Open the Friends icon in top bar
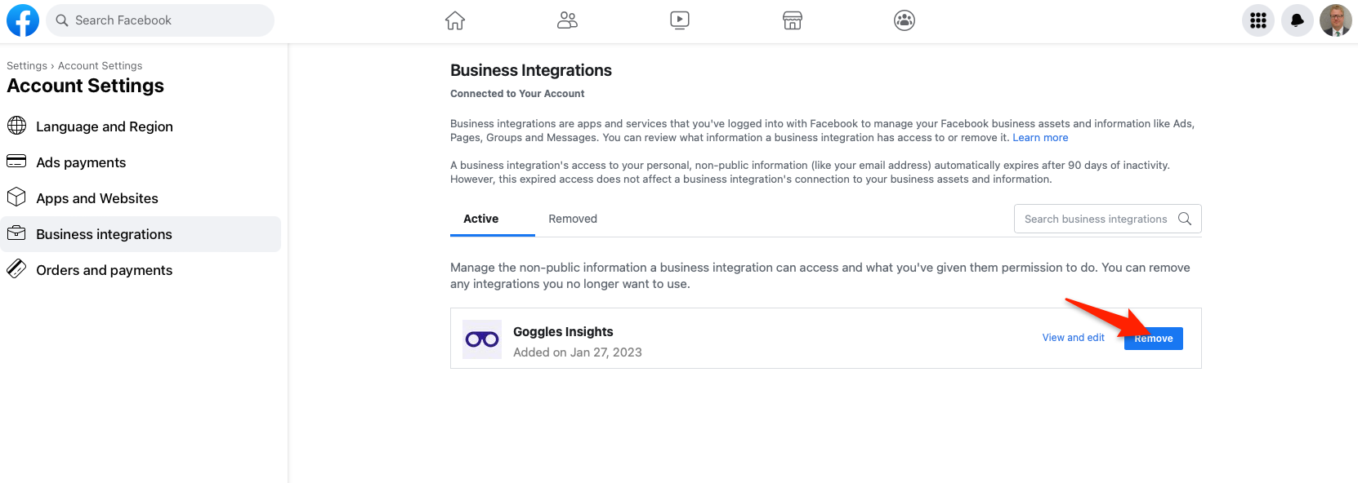This screenshot has height=483, width=1358. click(x=567, y=20)
